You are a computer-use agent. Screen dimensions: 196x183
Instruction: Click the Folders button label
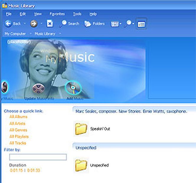(99, 24)
